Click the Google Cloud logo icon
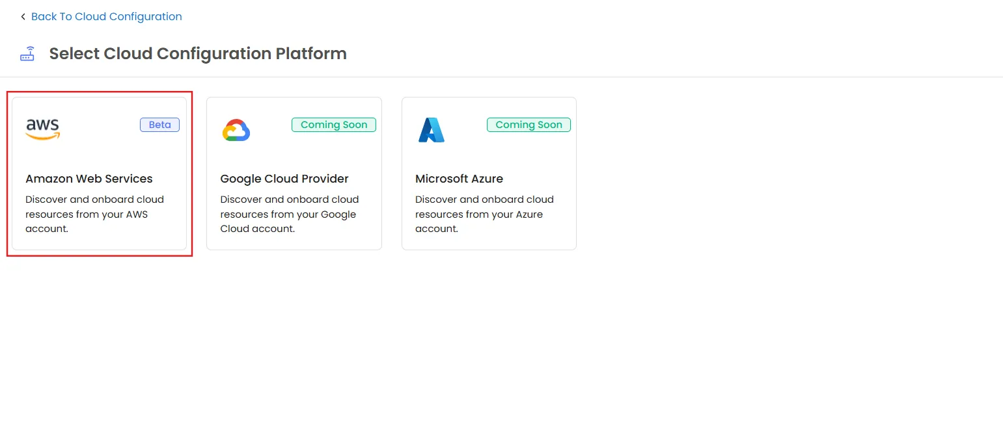This screenshot has width=1003, height=427. pos(236,130)
